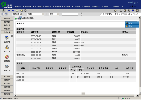
Task: Expand the 我的客户 sidebar section
Action: [7, 25]
